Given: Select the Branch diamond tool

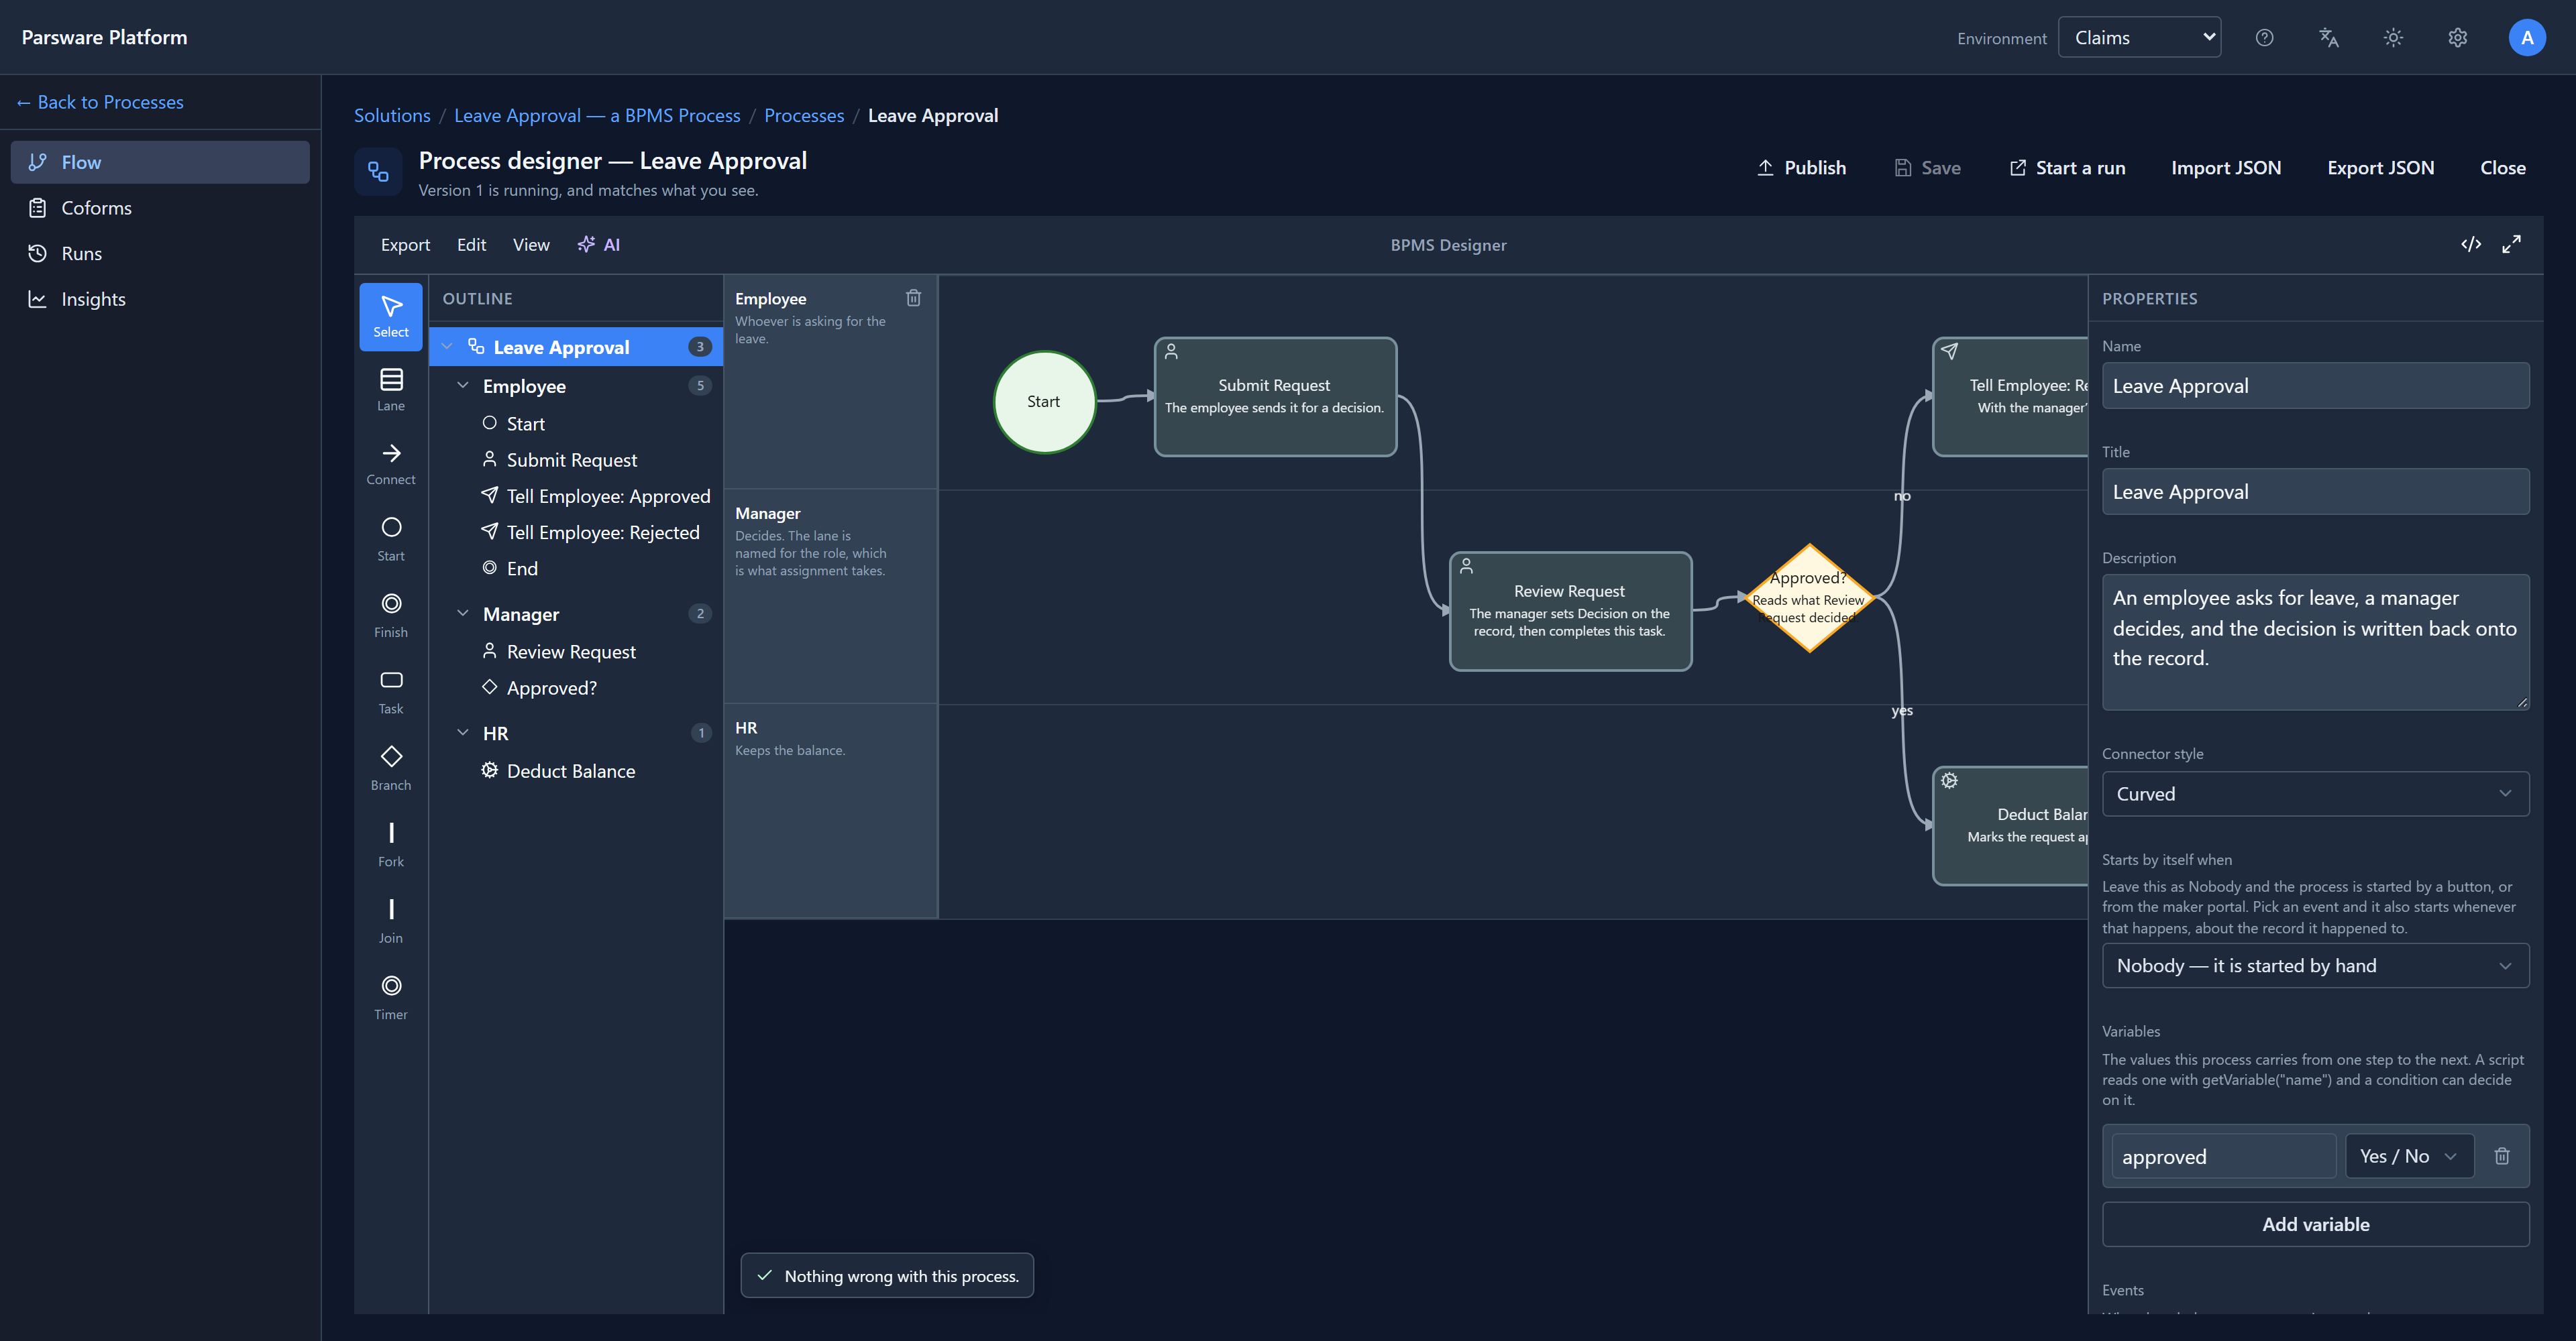Looking at the screenshot, I should (x=390, y=768).
